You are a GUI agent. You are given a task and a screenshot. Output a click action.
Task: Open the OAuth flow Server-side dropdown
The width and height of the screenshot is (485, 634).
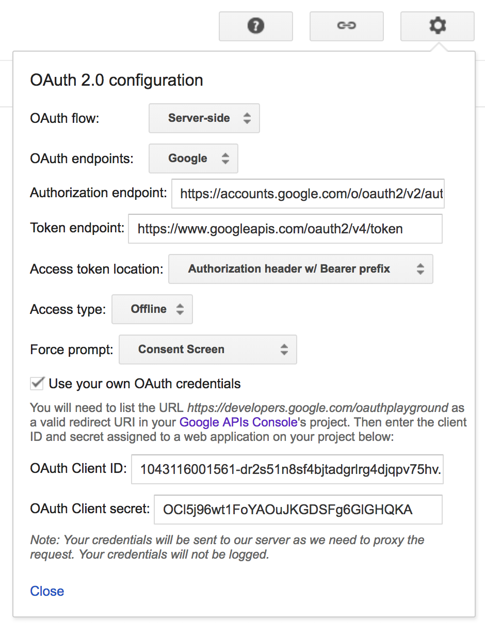(x=204, y=118)
